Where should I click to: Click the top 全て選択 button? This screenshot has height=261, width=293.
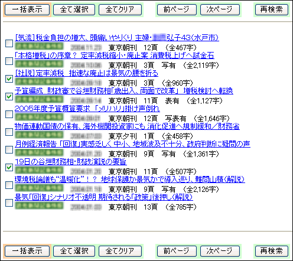coord(74,9)
